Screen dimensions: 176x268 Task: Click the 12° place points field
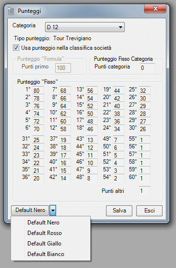pyautogui.click(x=65, y=129)
